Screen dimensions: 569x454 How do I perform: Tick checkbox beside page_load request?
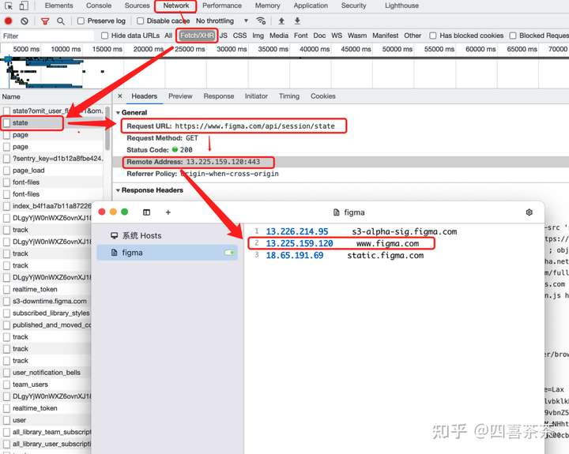(x=6, y=171)
